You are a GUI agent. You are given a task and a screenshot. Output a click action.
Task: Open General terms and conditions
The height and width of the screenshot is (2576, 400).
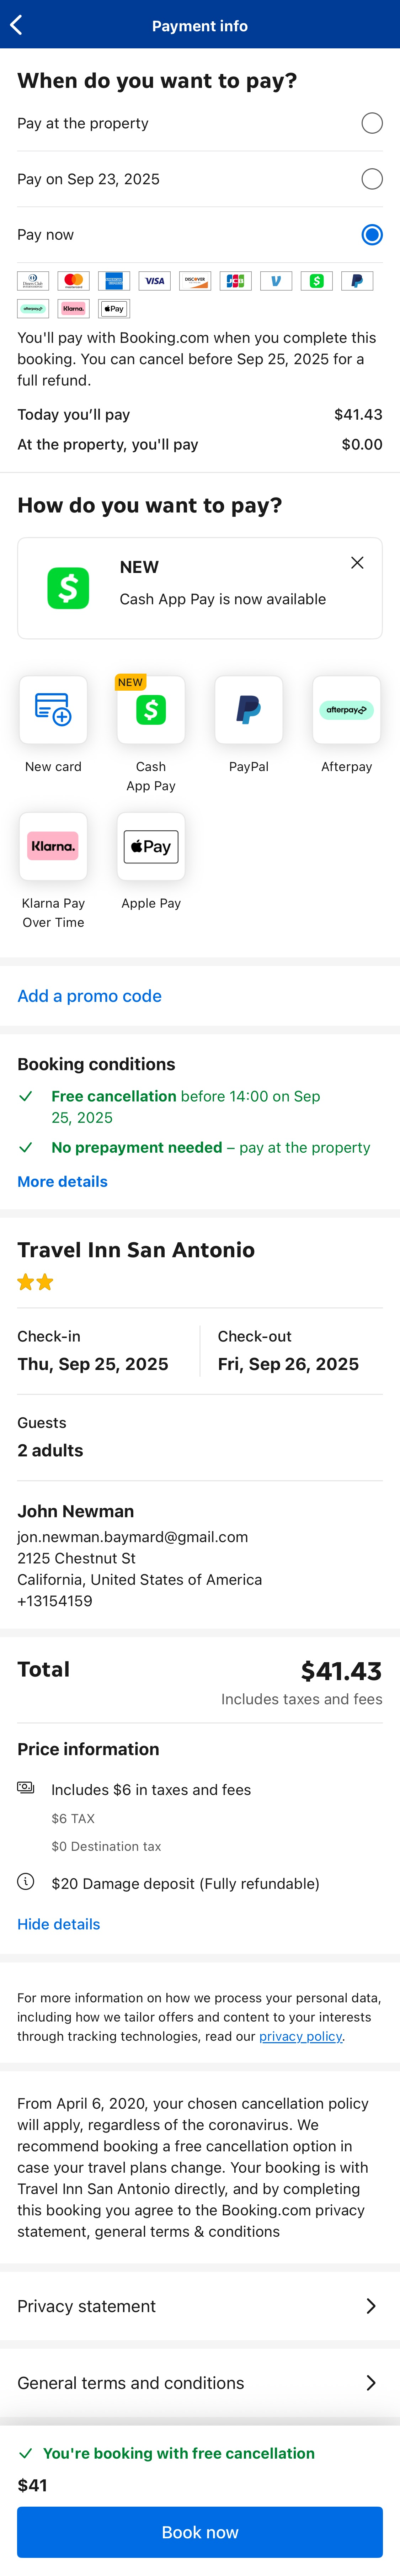pos(200,2383)
